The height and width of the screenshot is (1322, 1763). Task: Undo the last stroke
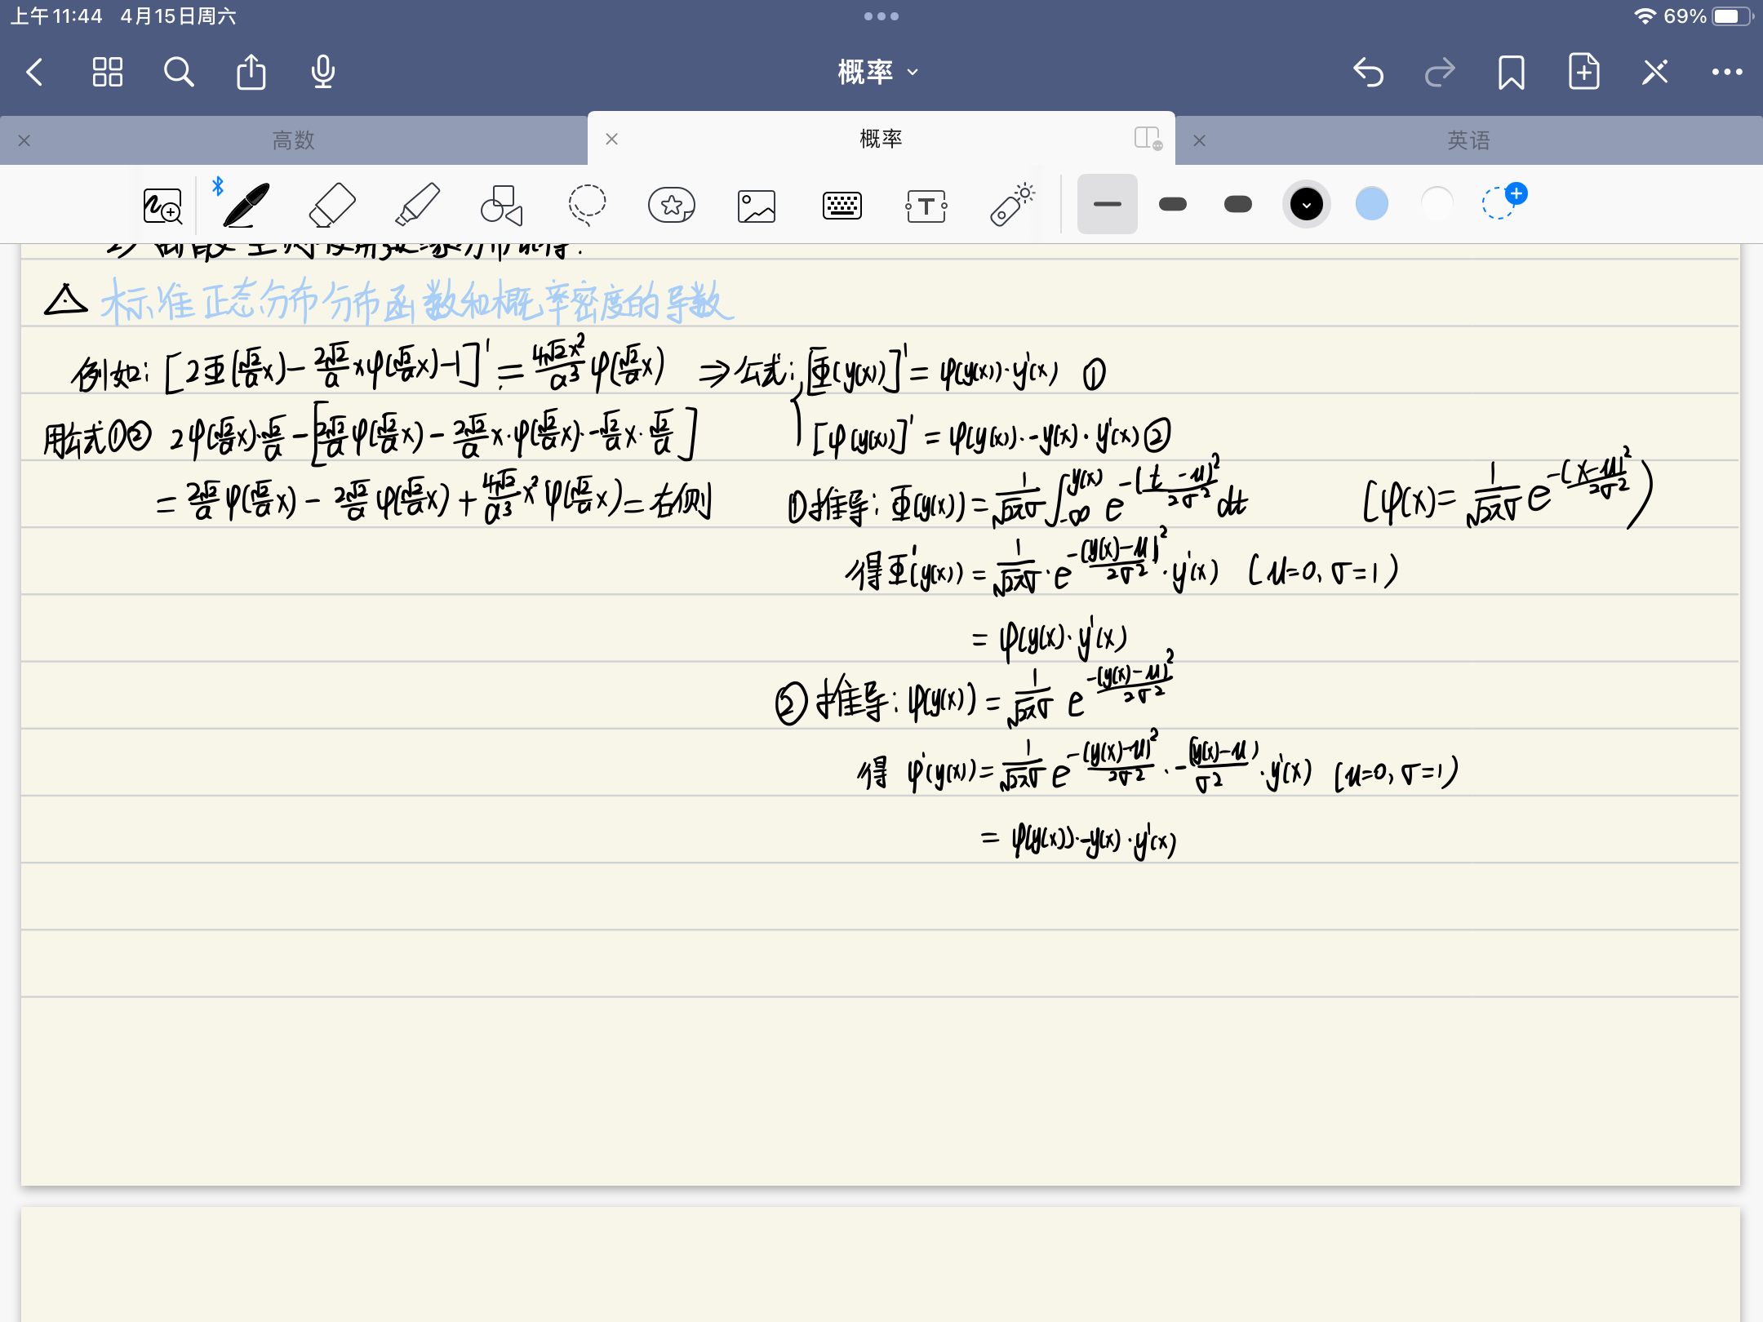tap(1369, 72)
